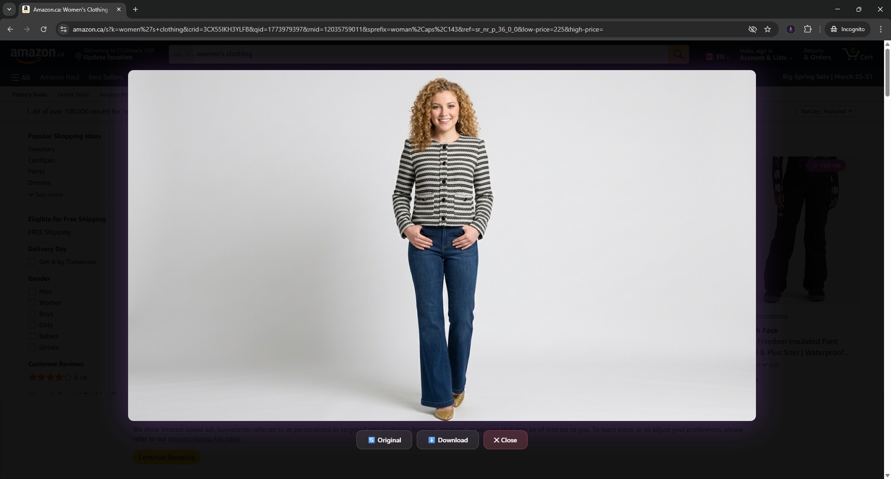
Task: Open new tab with plus icon
Action: point(136,9)
